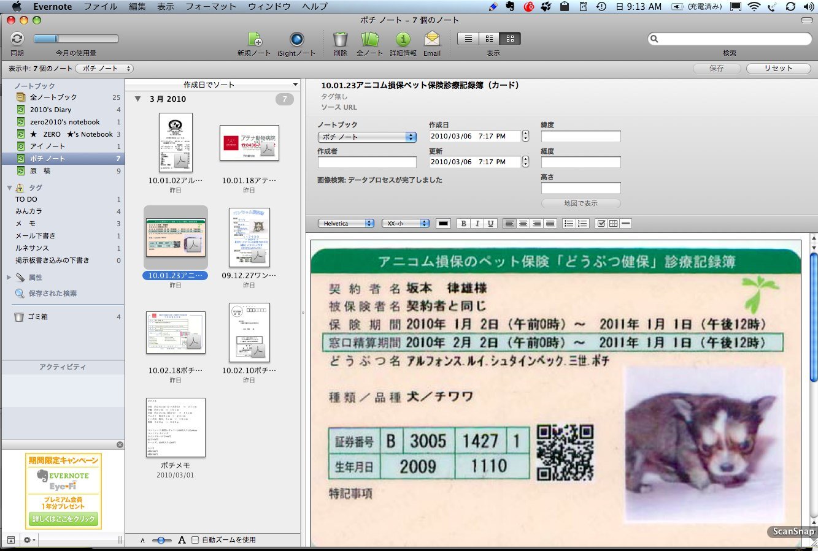Viewport: 818px width, 551px height.
Task: Click the 地図で表示 button
Action: (x=581, y=203)
